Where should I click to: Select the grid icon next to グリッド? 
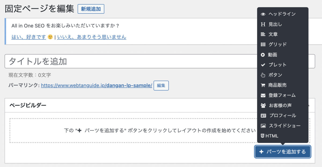point(263,45)
